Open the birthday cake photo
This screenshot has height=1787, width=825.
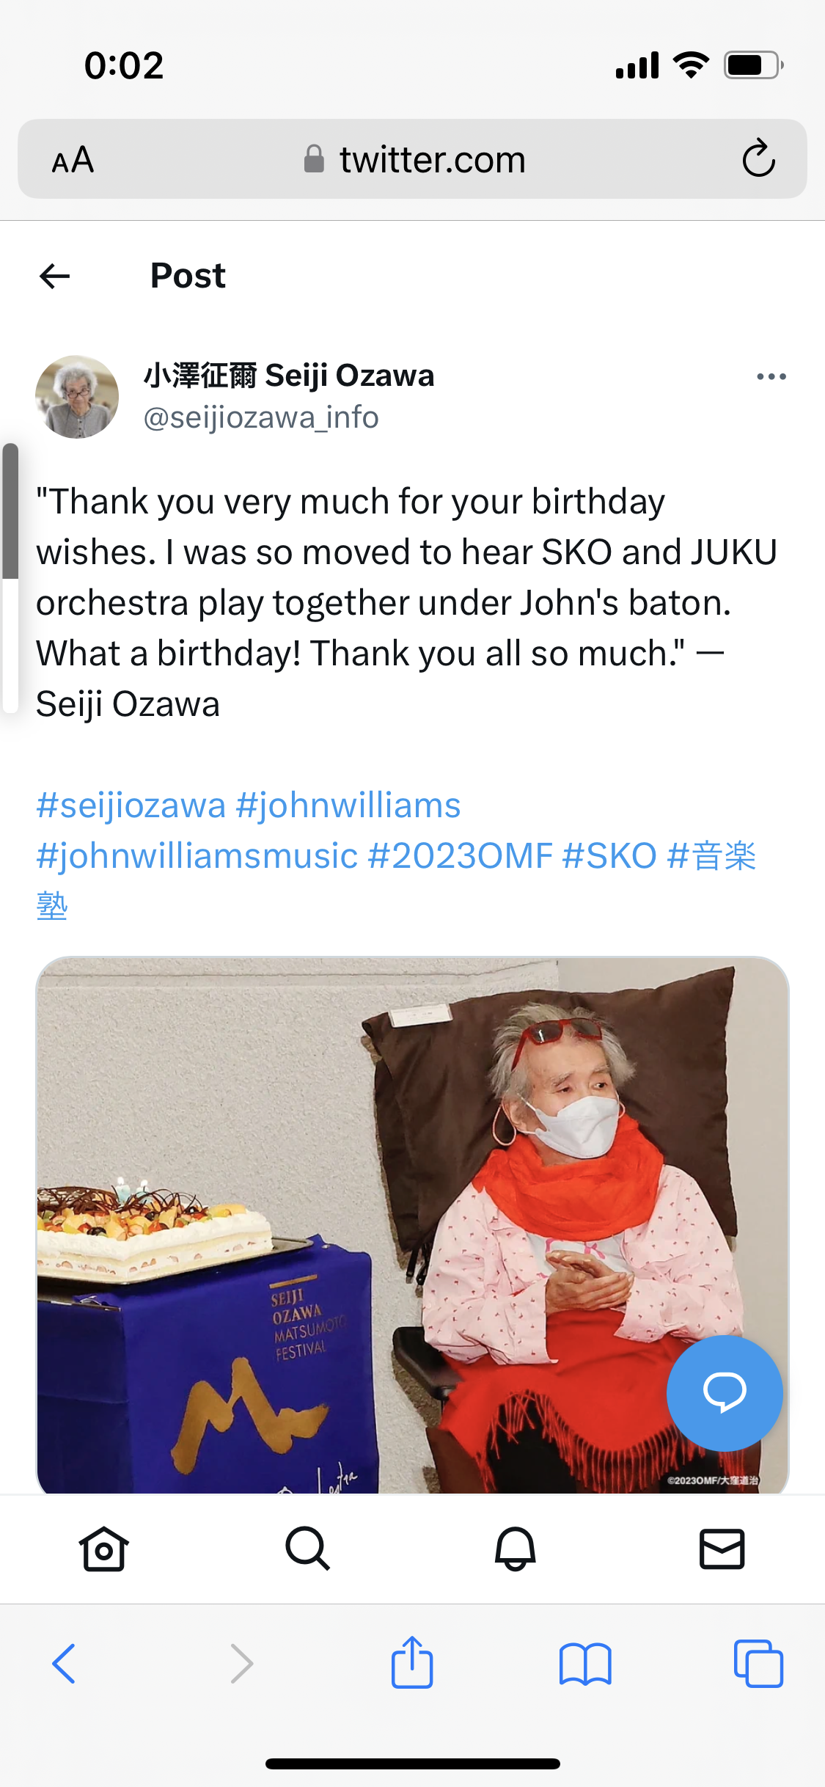(412, 1225)
